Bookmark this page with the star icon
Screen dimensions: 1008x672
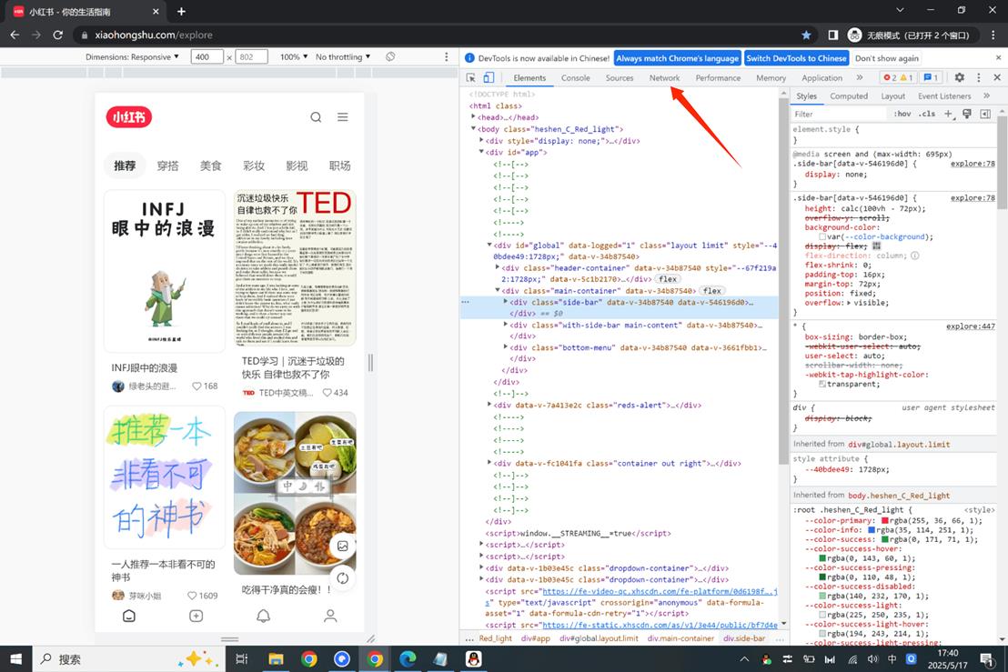(x=806, y=35)
